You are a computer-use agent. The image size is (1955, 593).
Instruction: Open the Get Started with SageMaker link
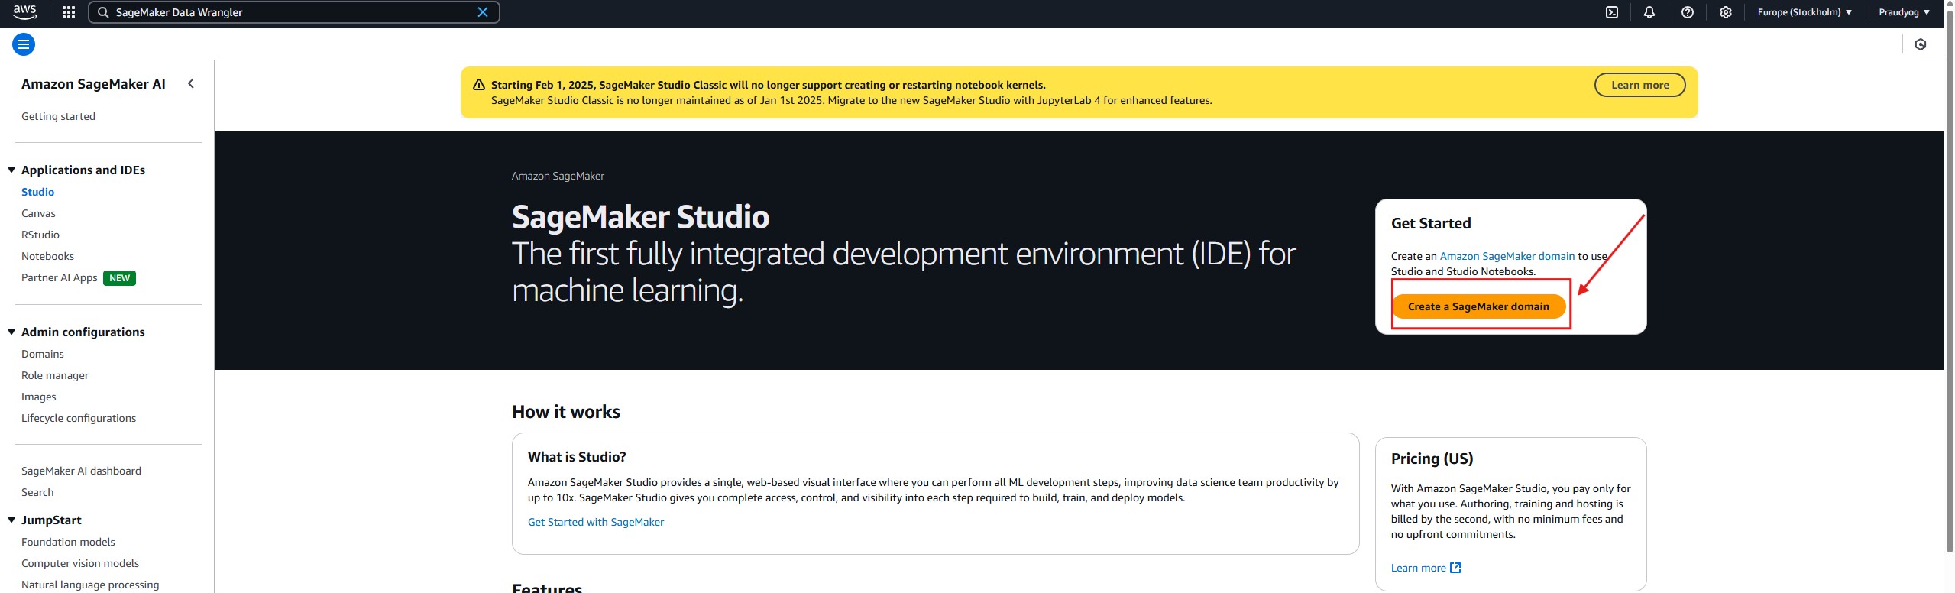595,522
